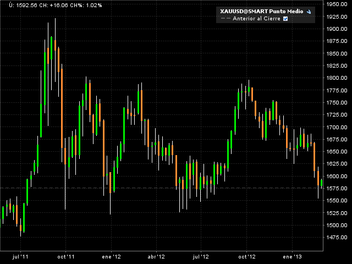Click the oct '11 date axis label
The image size is (352, 264).
[66, 257]
